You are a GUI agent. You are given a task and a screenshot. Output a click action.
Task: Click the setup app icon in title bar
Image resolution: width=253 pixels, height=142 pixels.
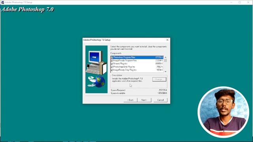point(2,2)
